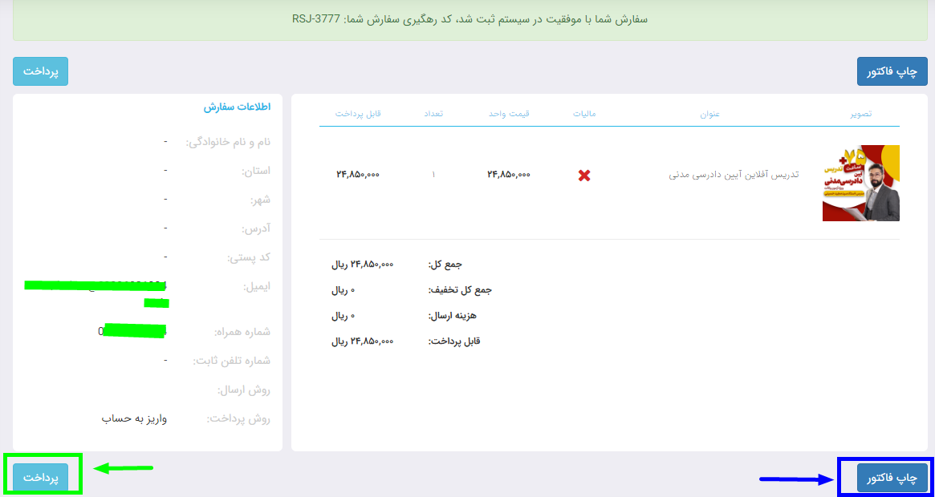Click the اطلاعات سفارش panel heading
This screenshot has height=497, width=935.
click(x=237, y=107)
